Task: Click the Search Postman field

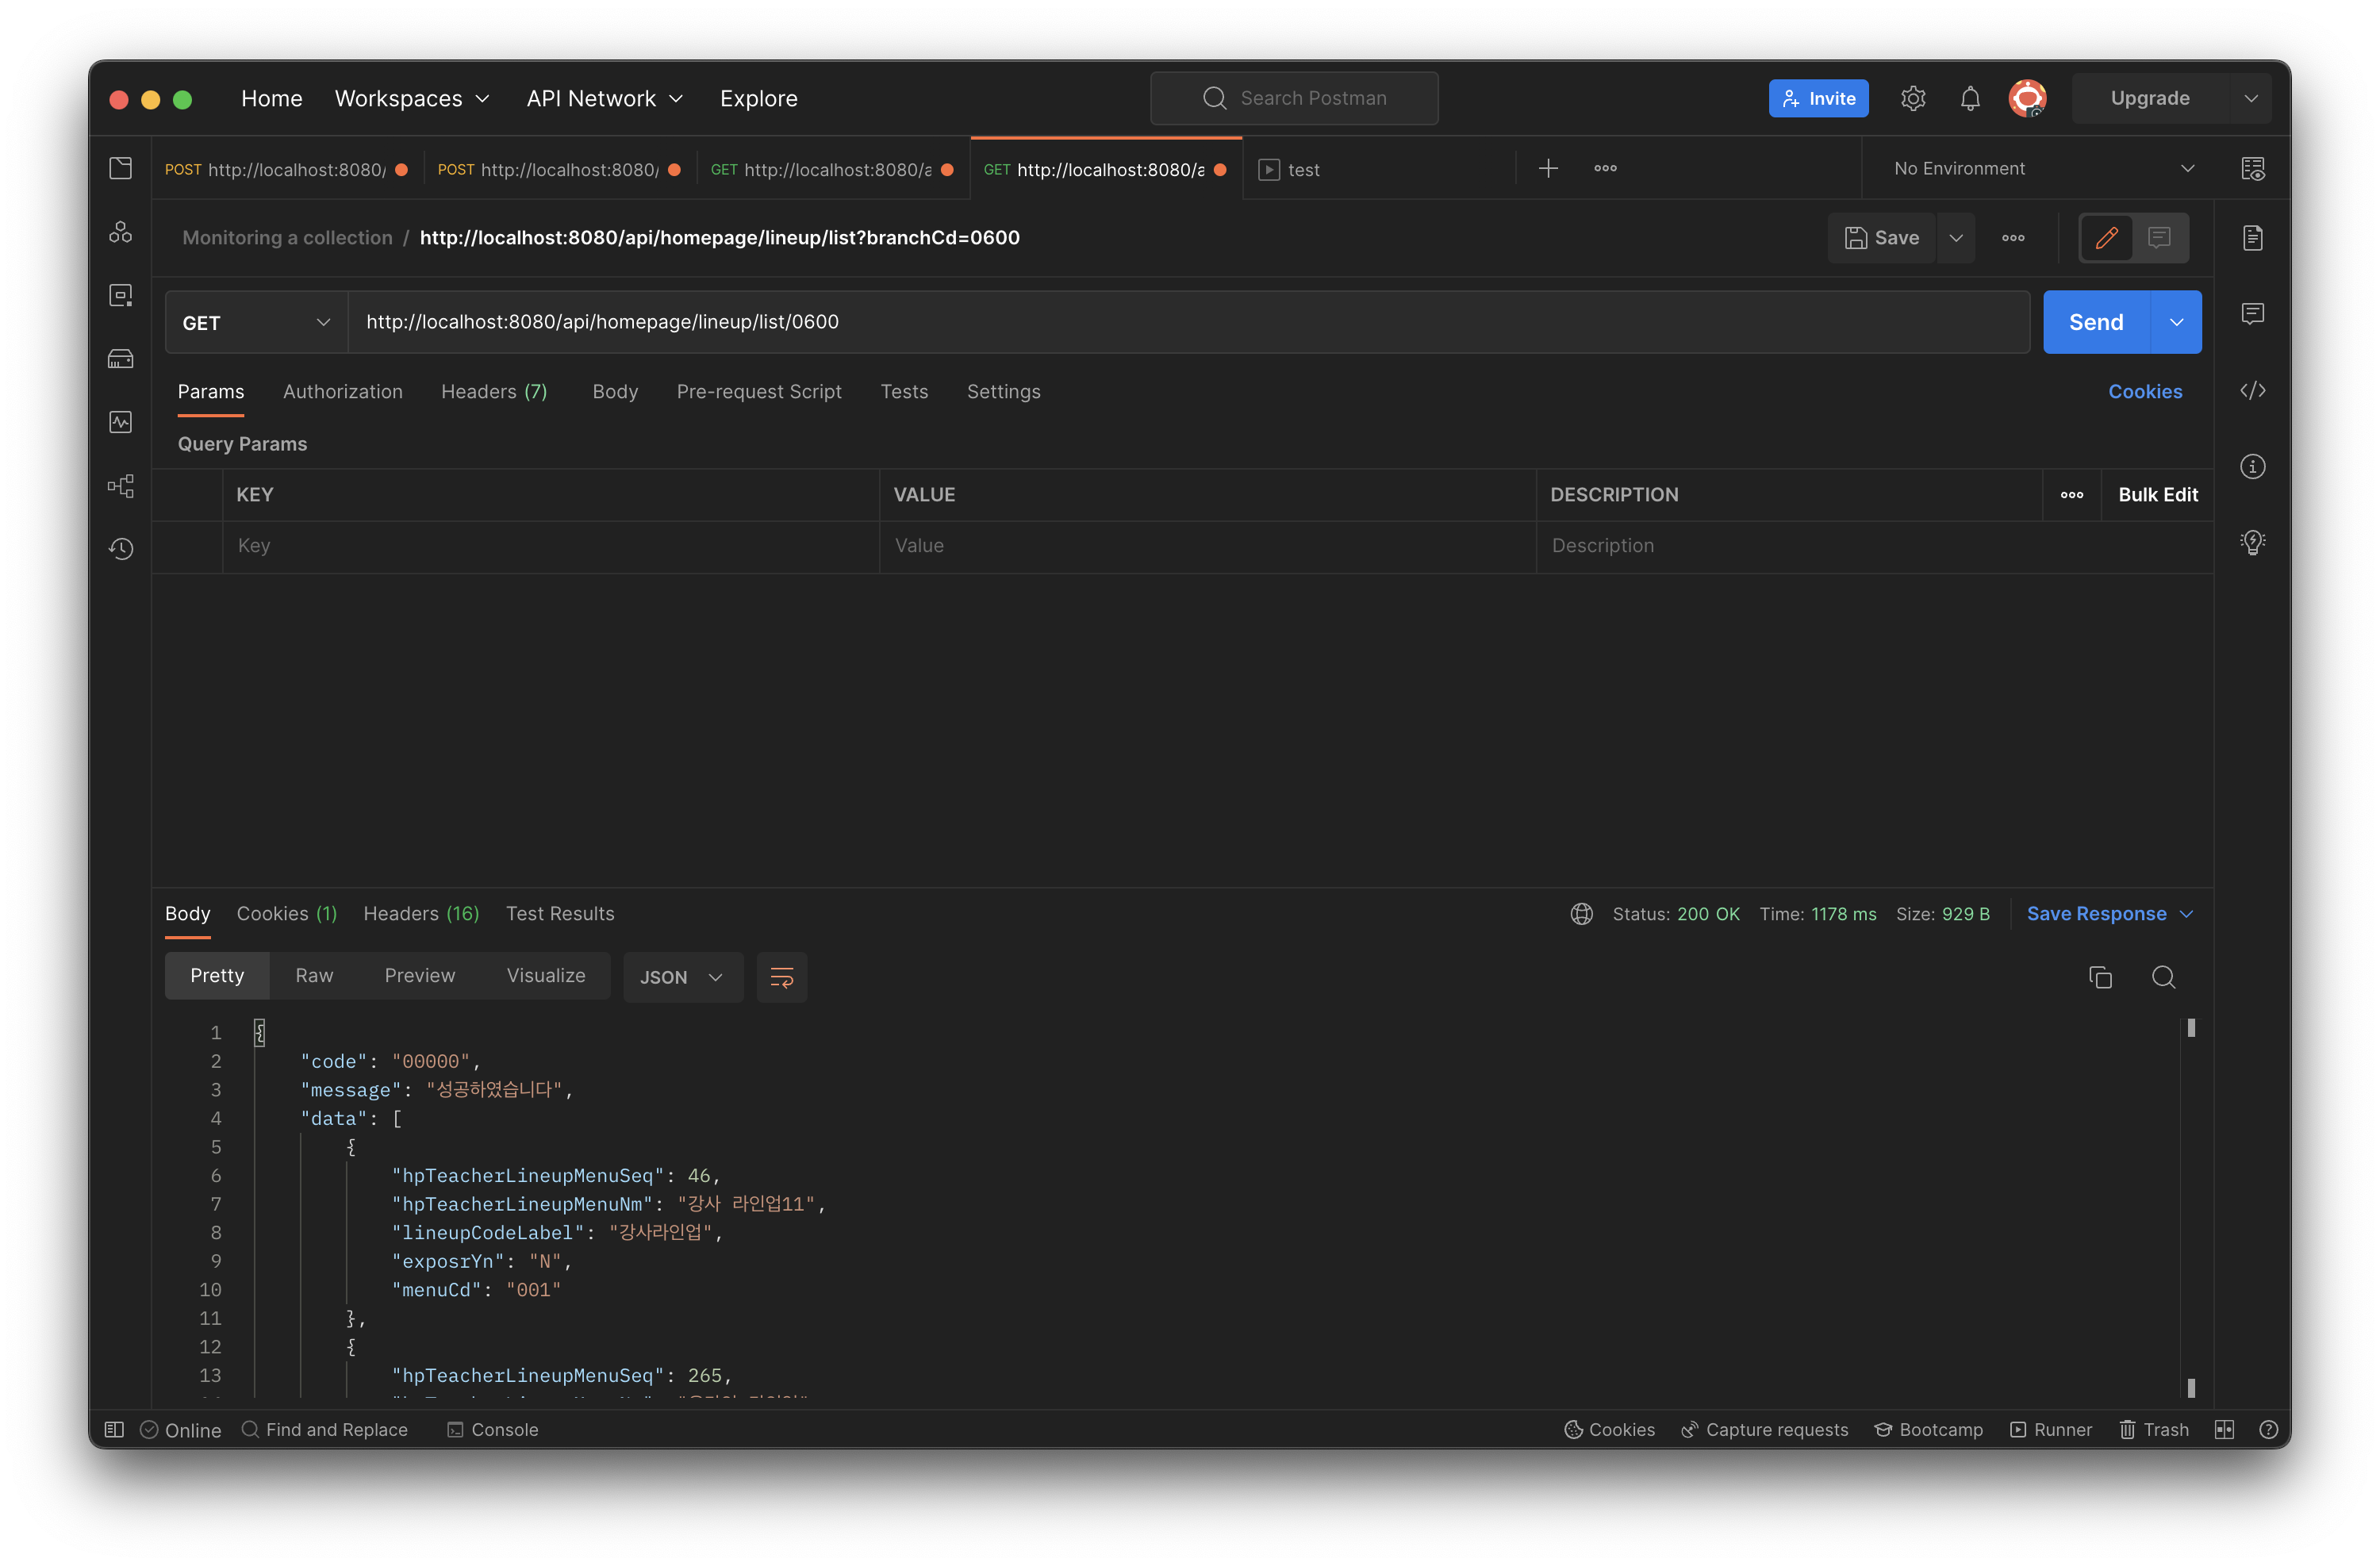Action: (1294, 98)
